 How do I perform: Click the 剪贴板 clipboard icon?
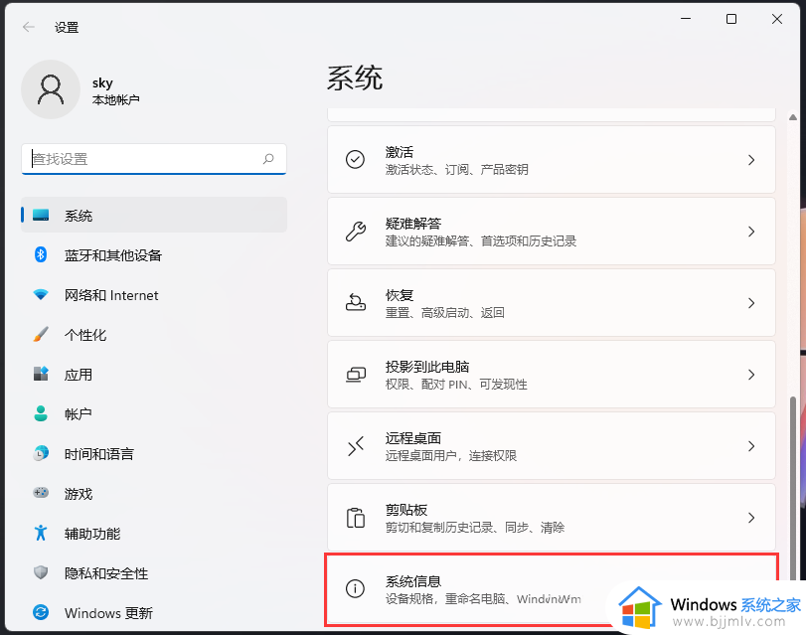[355, 518]
